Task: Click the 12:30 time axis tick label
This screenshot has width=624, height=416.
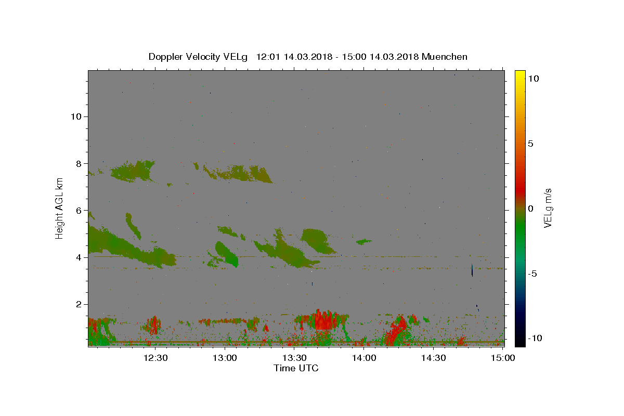Action: click(155, 358)
